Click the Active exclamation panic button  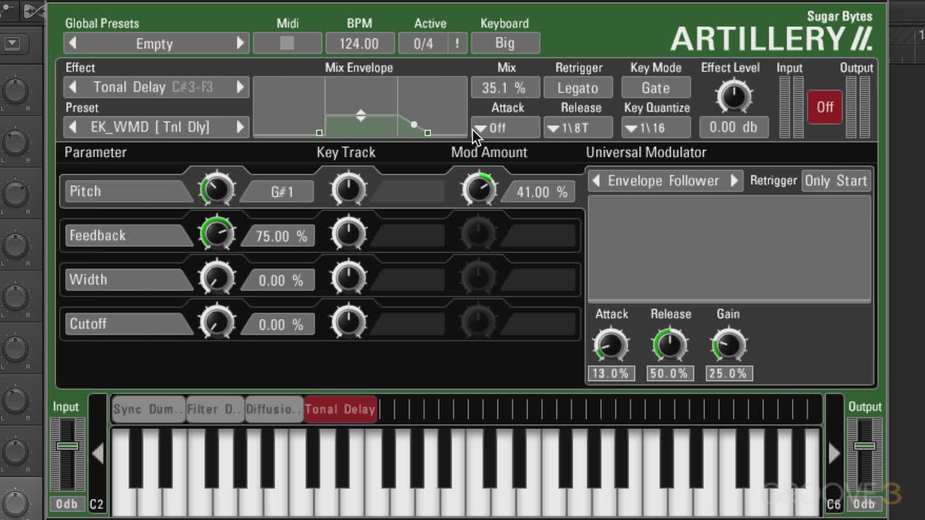tap(457, 43)
